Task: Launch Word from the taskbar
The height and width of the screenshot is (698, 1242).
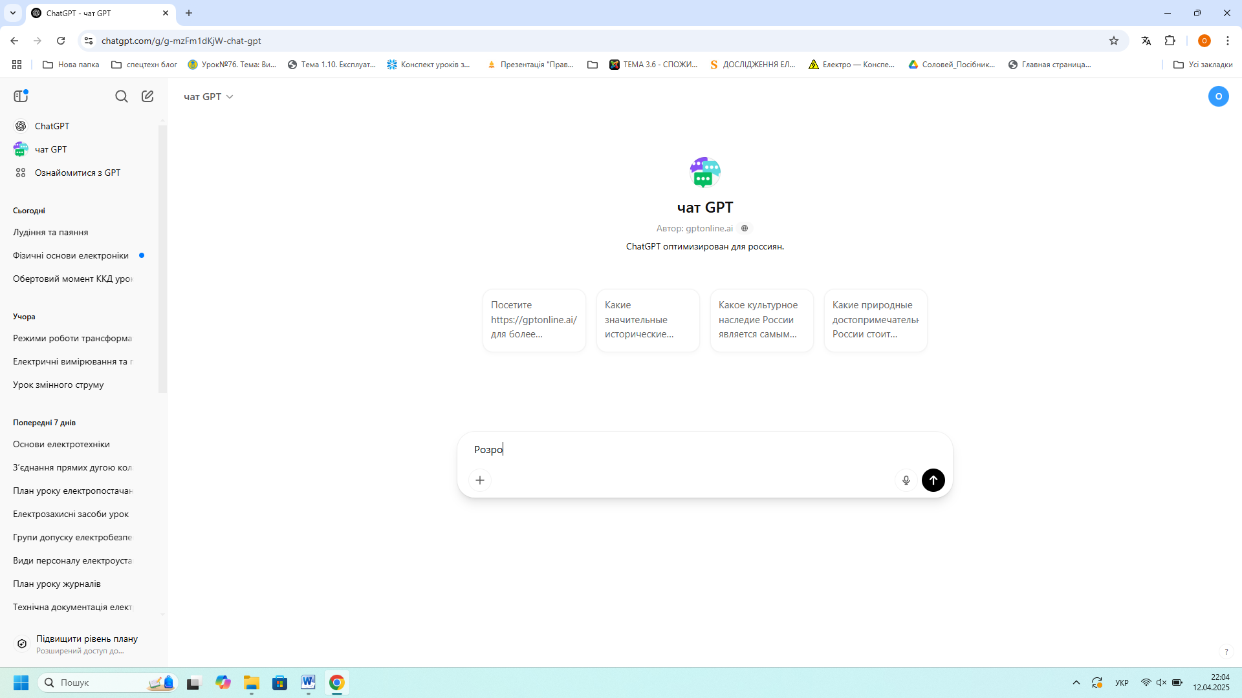Action: click(x=308, y=682)
